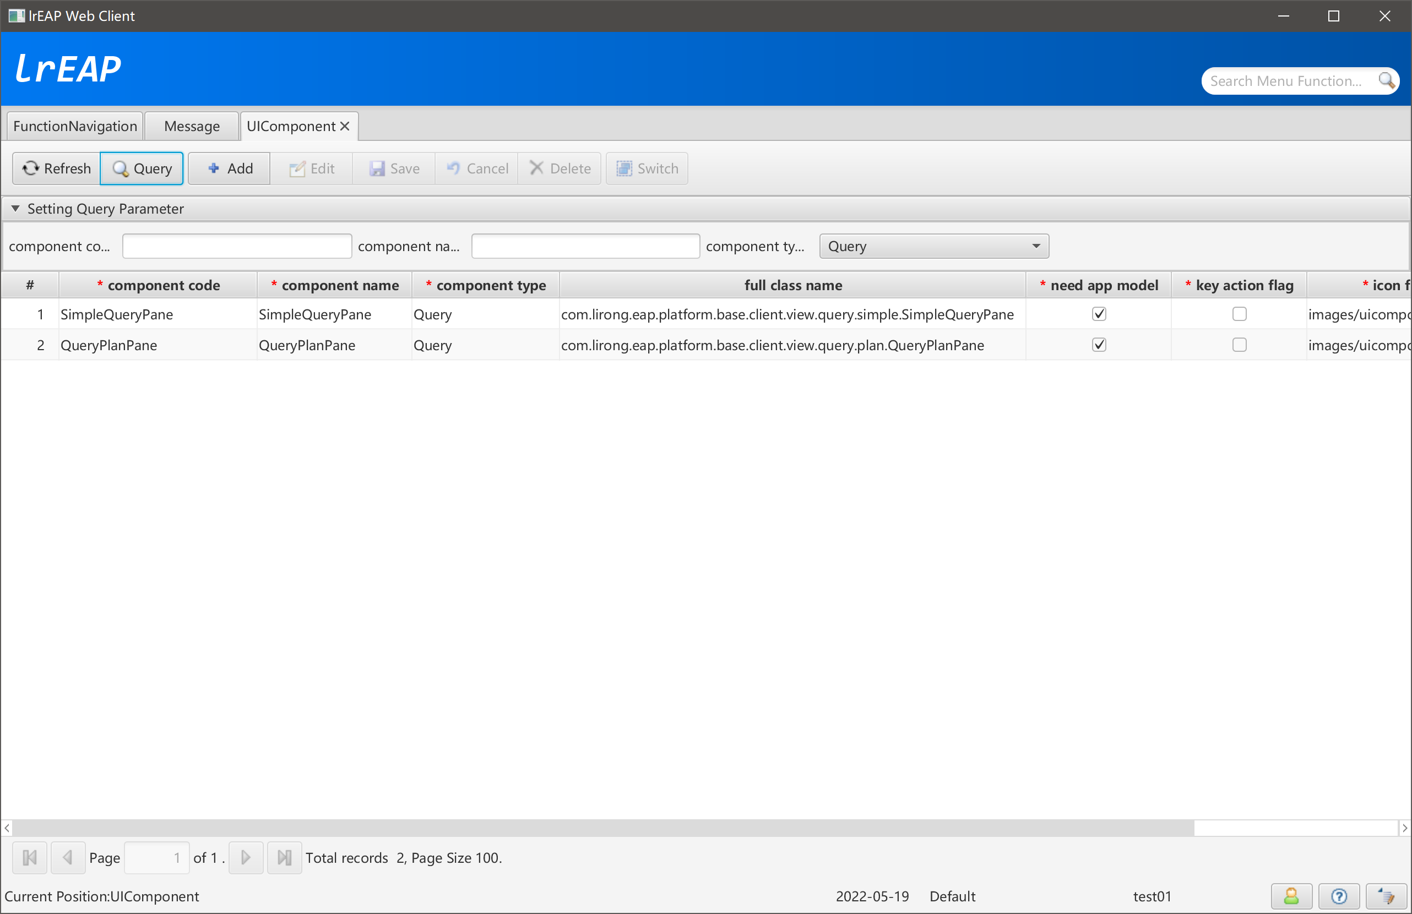Click the test01 user label
Viewport: 1412px width, 914px height.
tap(1152, 896)
